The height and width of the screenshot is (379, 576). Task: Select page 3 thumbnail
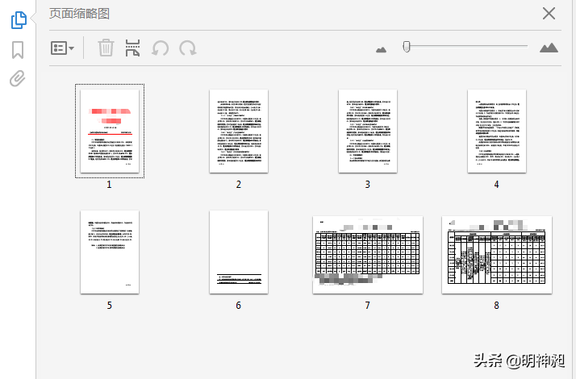tap(368, 131)
